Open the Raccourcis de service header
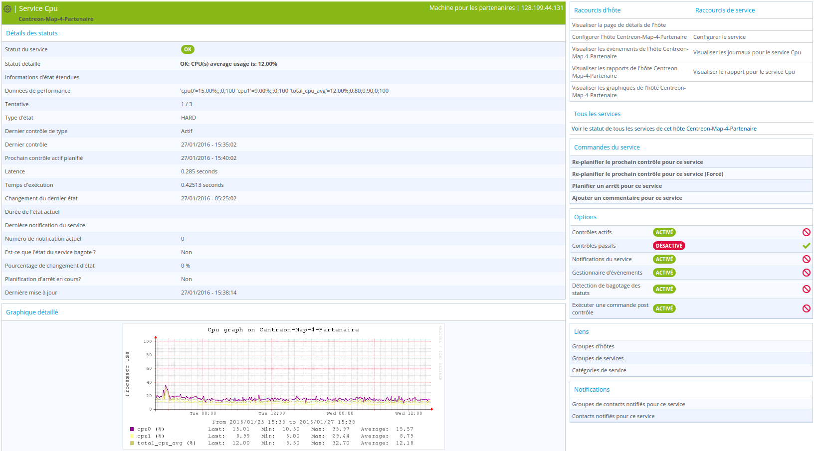 (725, 10)
